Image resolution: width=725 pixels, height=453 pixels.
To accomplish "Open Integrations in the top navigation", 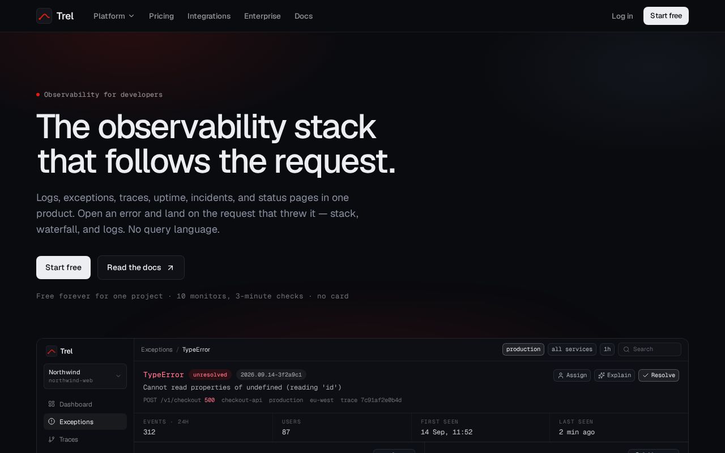I will (209, 16).
